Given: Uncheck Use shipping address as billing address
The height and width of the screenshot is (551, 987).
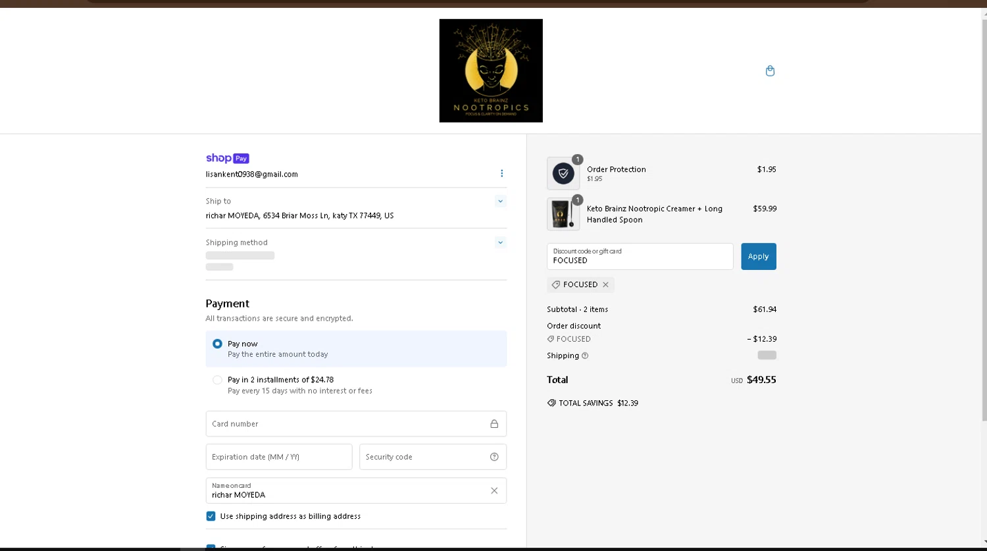Looking at the screenshot, I should (211, 516).
